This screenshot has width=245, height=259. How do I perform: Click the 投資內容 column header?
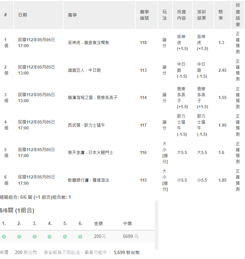pyautogui.click(x=181, y=15)
